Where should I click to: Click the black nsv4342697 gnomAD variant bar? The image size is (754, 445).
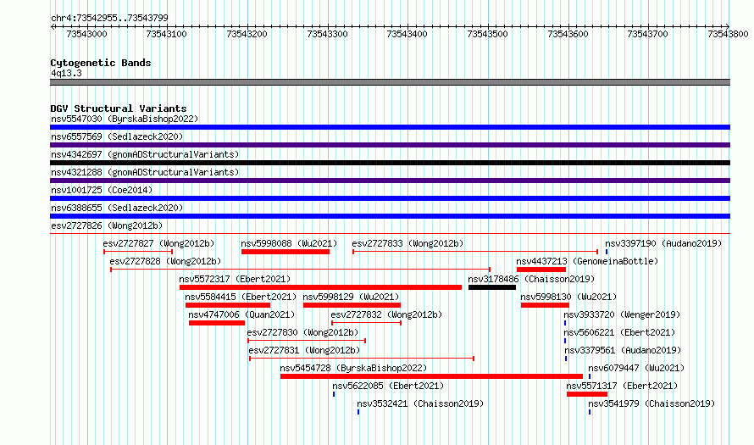pyautogui.click(x=390, y=163)
